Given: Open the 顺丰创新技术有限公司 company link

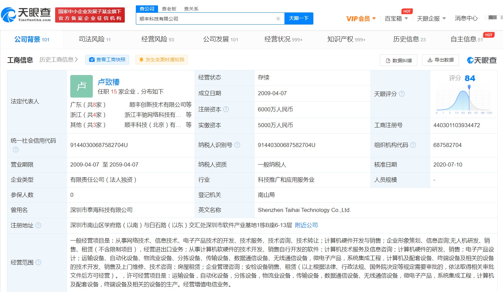Looking at the screenshot, I should (x=157, y=105).
